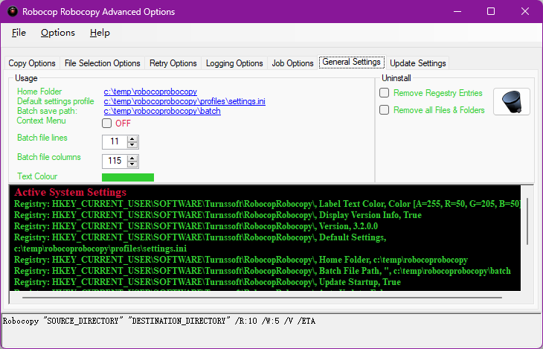This screenshot has width=543, height=349.
Task: Click the Batch save path link
Action: click(x=161, y=111)
